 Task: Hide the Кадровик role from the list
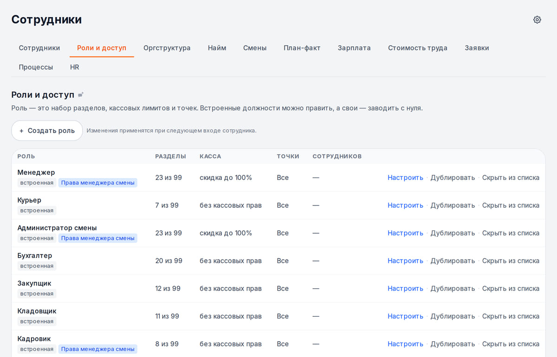point(511,344)
